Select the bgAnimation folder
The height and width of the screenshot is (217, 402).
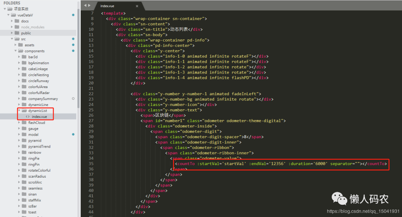(38, 63)
